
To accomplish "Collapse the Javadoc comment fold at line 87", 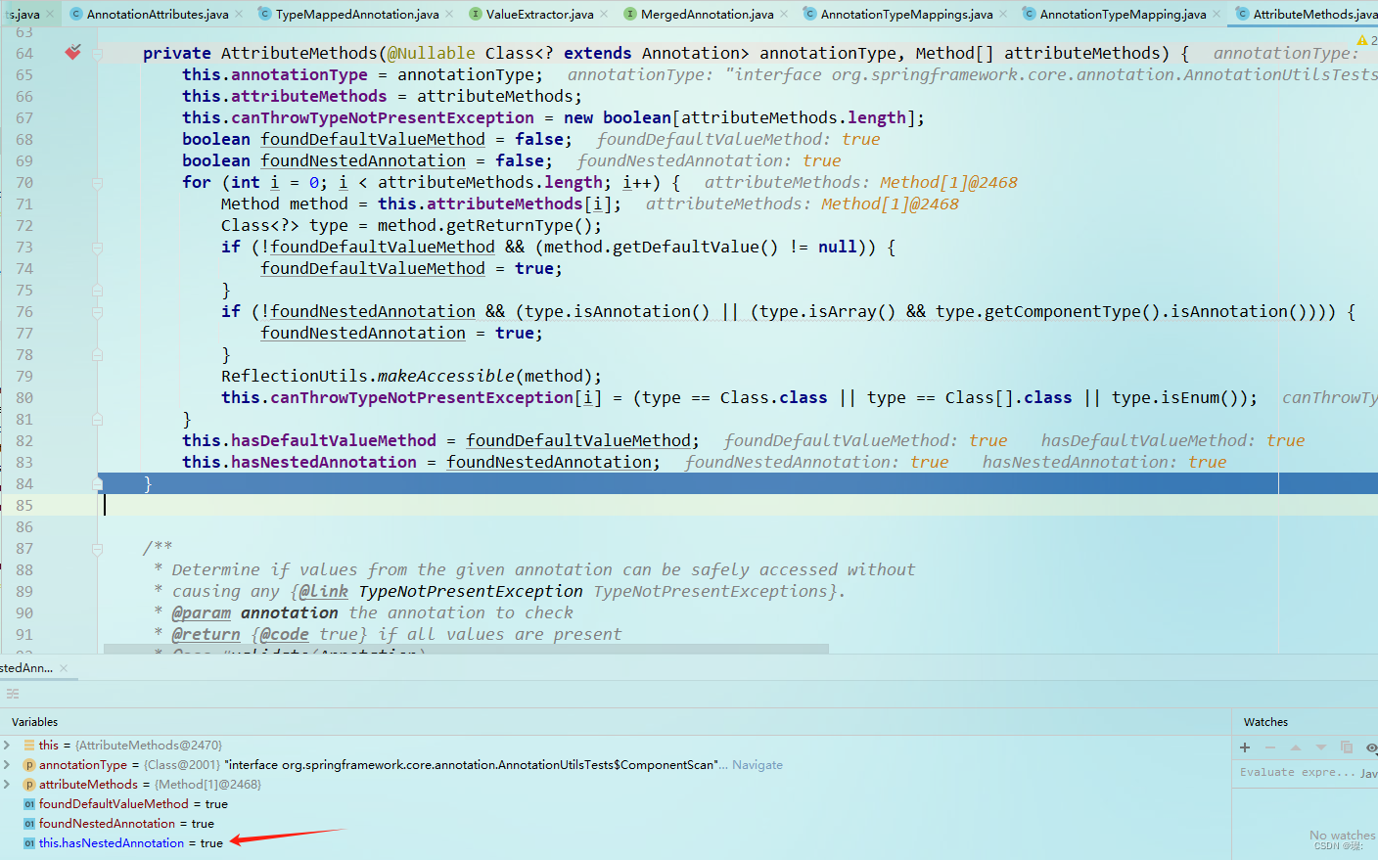I will click(x=97, y=549).
